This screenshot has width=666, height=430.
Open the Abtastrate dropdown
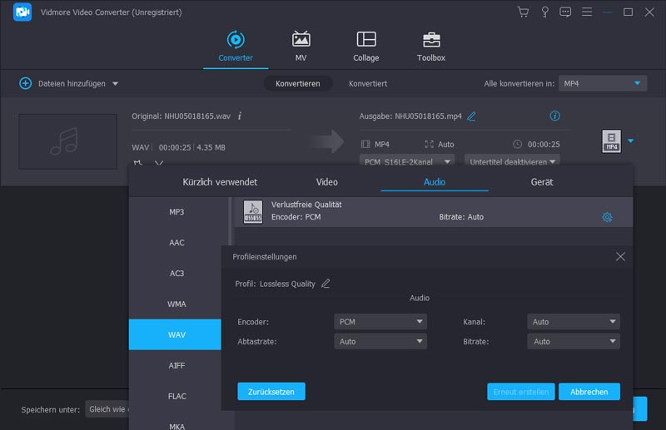pyautogui.click(x=380, y=342)
